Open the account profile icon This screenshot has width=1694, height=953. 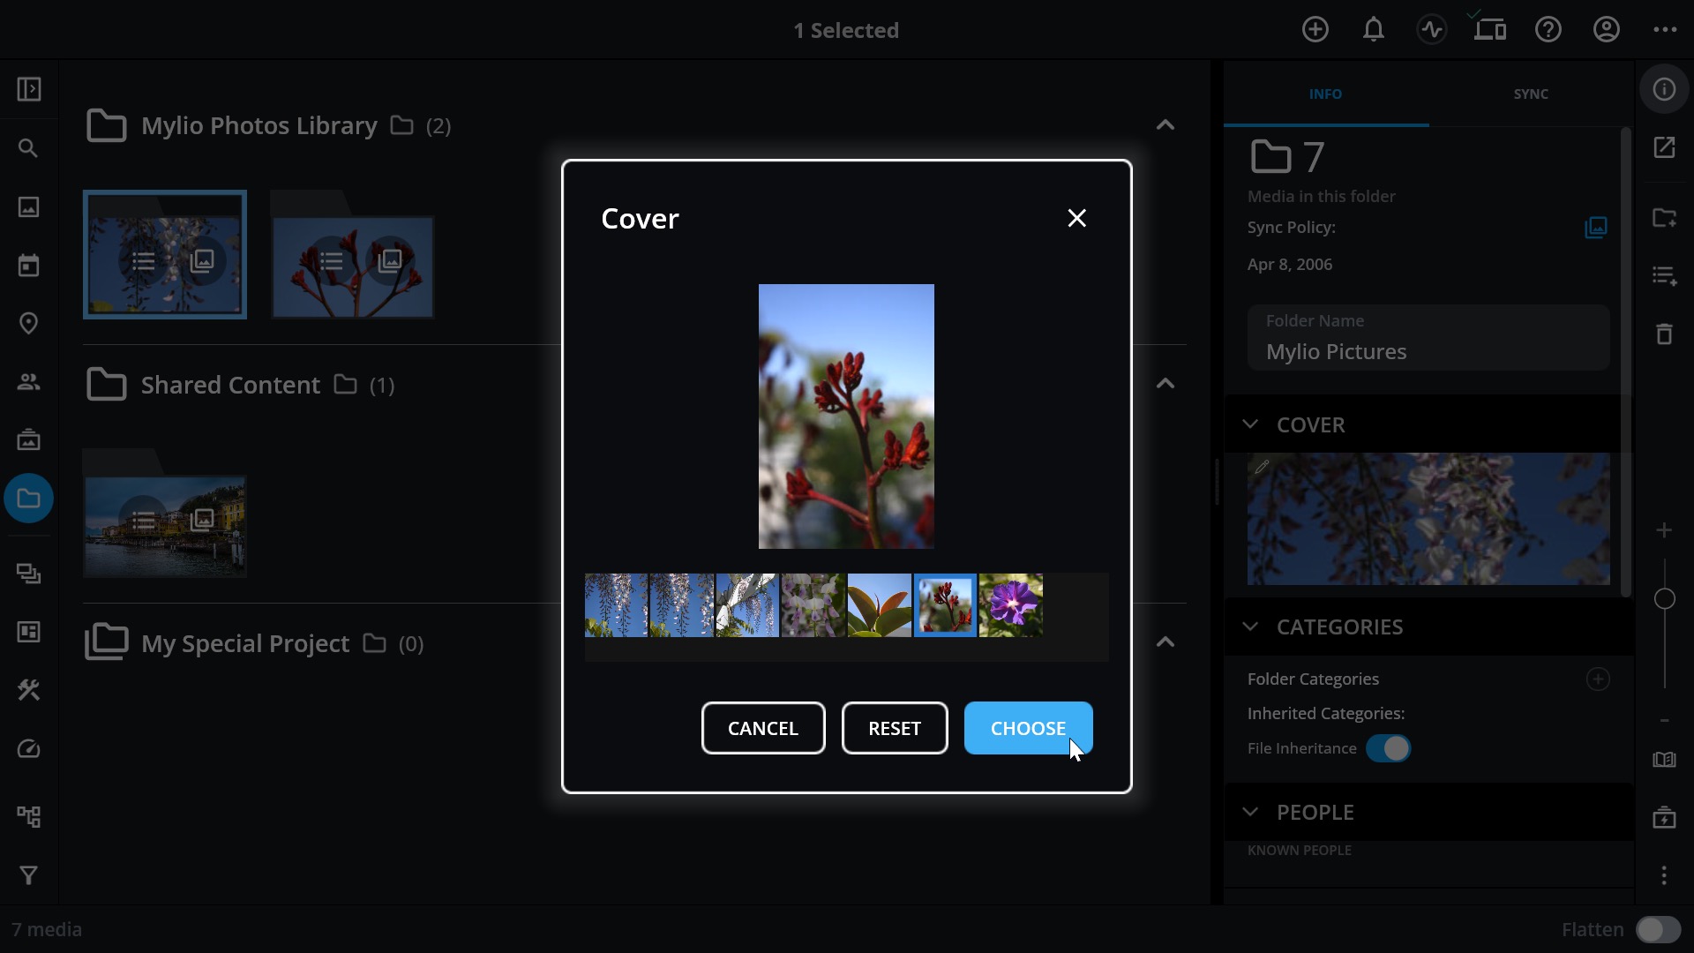click(x=1607, y=30)
